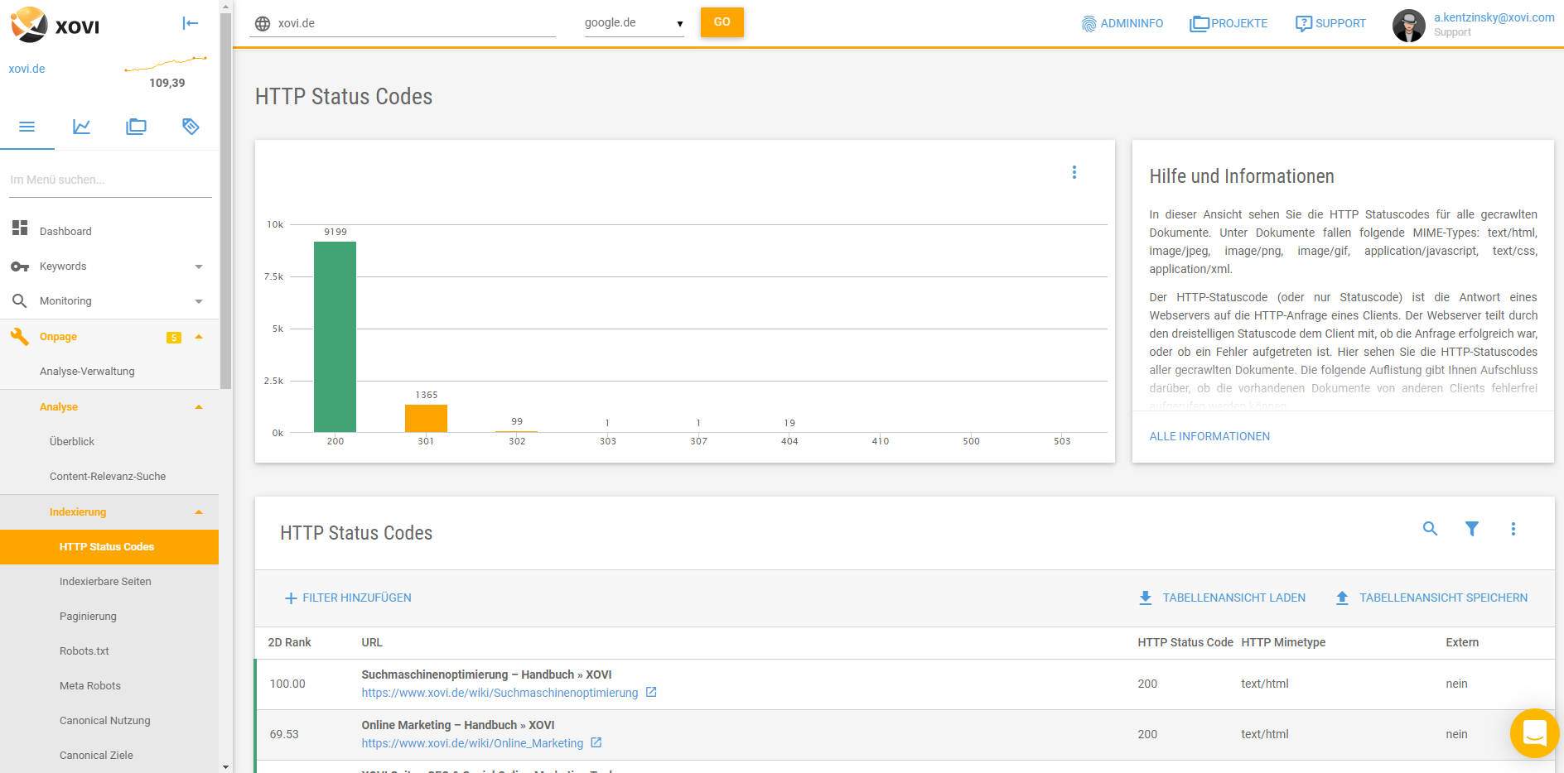Click the table search magnifier icon
Image resolution: width=1564 pixels, height=773 pixels.
pos(1430,528)
